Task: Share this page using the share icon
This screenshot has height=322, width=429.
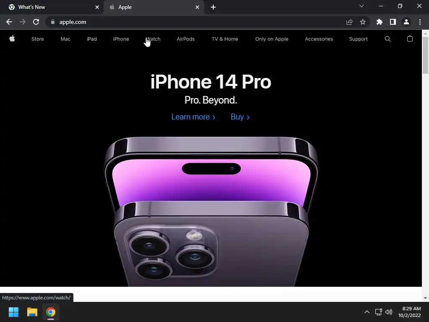Action: point(349,22)
